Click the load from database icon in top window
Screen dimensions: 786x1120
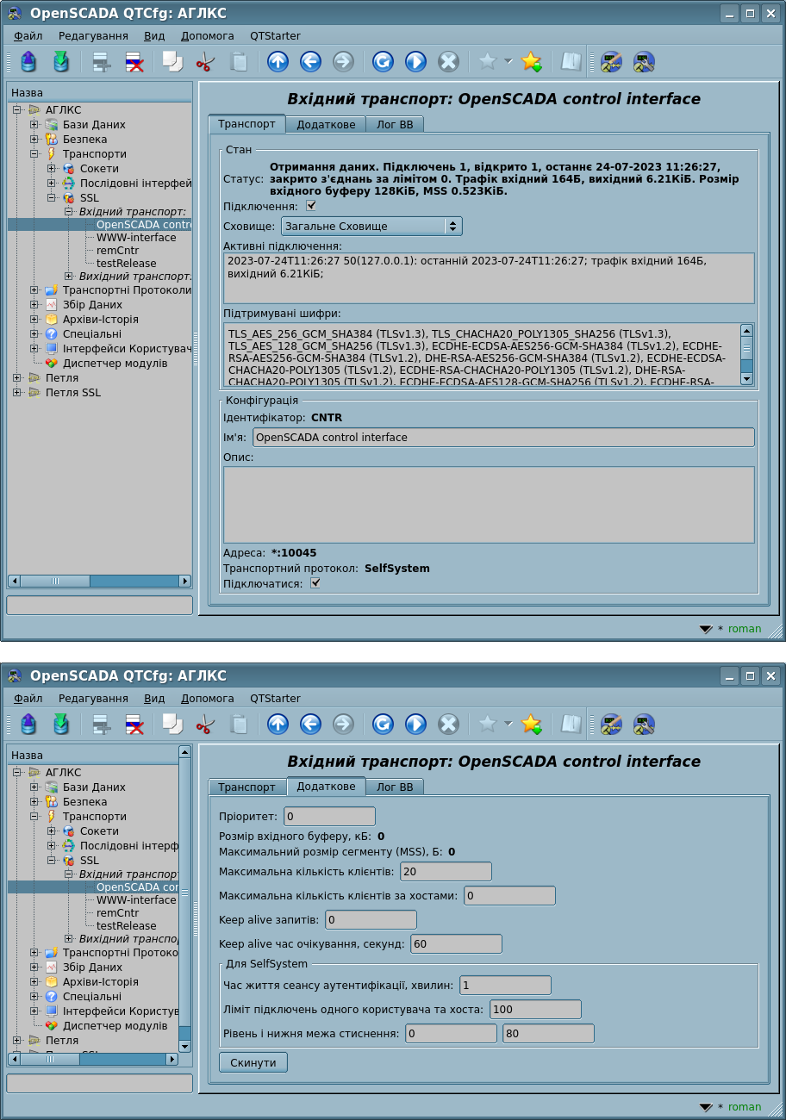[28, 61]
